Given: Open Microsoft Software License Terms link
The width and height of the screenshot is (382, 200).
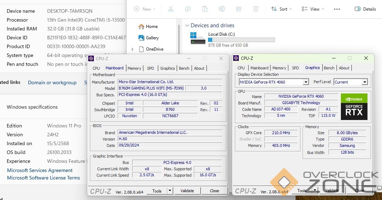Looking at the screenshot, I should coord(43,178).
